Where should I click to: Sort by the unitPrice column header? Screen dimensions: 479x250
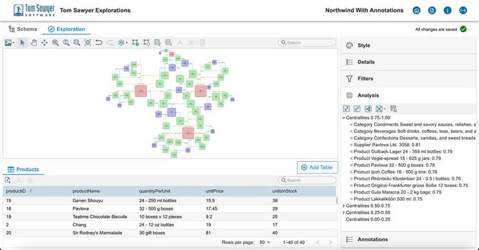click(x=214, y=191)
